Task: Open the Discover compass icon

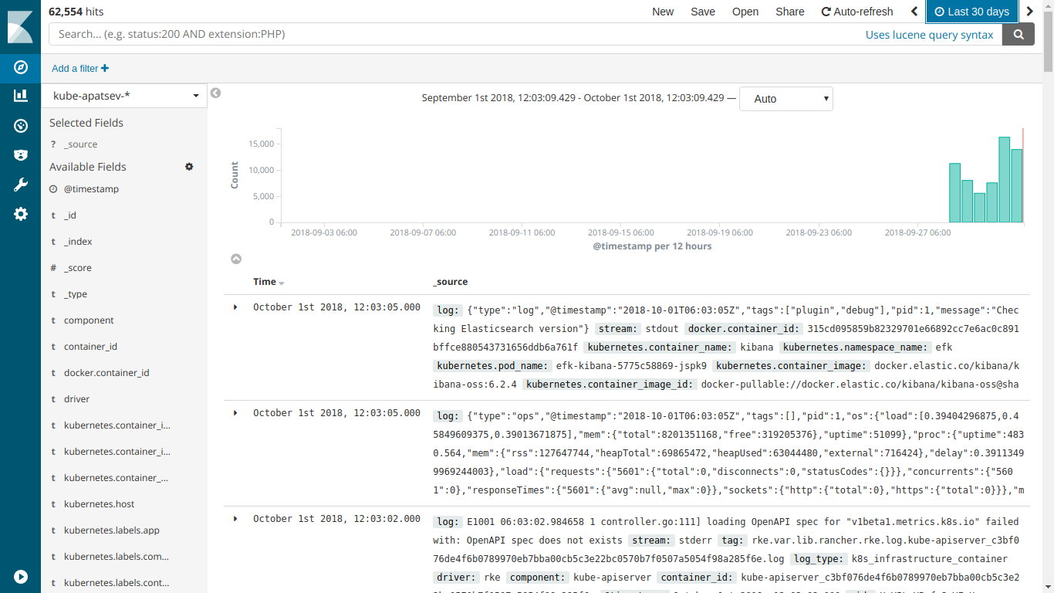Action: 20,67
